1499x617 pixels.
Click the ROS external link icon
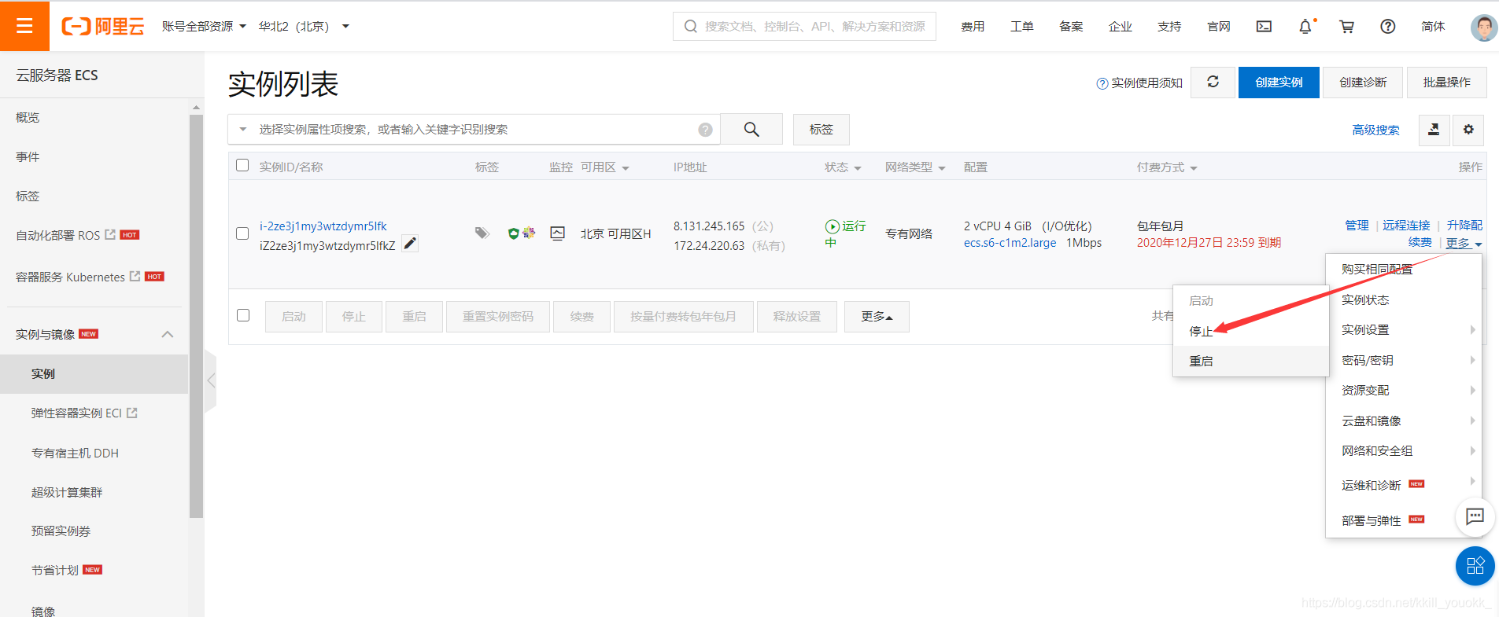click(x=110, y=234)
